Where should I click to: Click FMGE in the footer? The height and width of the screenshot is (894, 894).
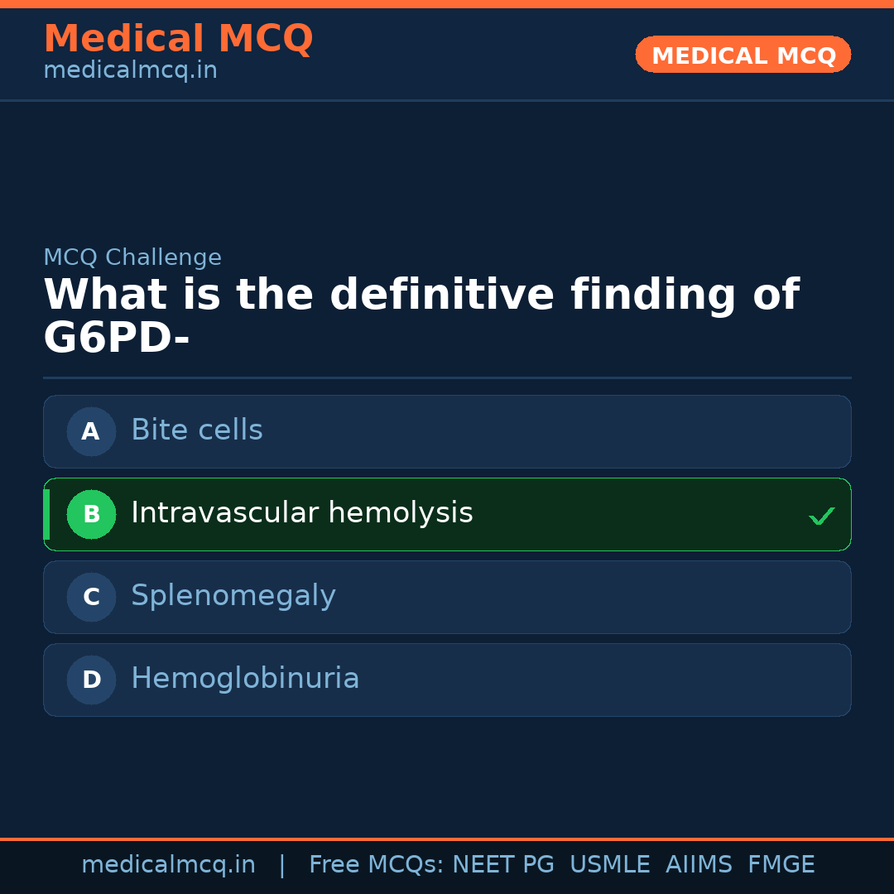(781, 865)
